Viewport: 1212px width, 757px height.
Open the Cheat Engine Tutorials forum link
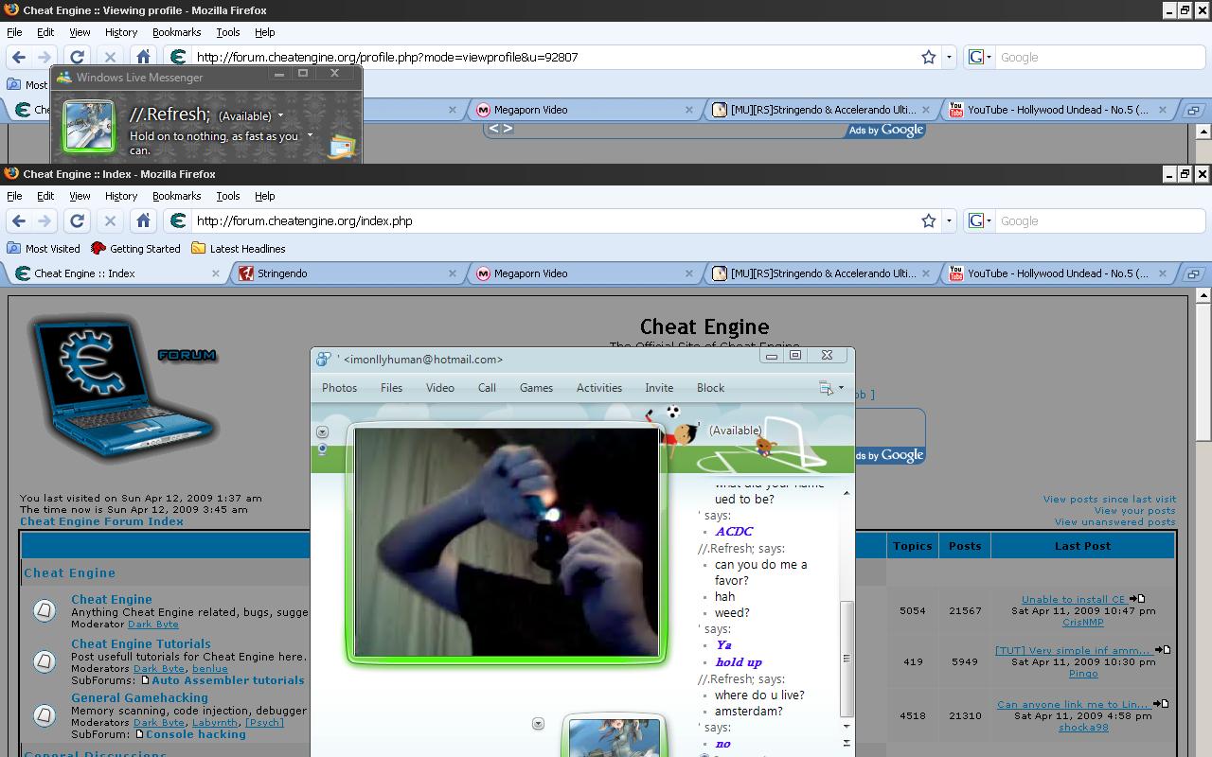tap(141, 644)
